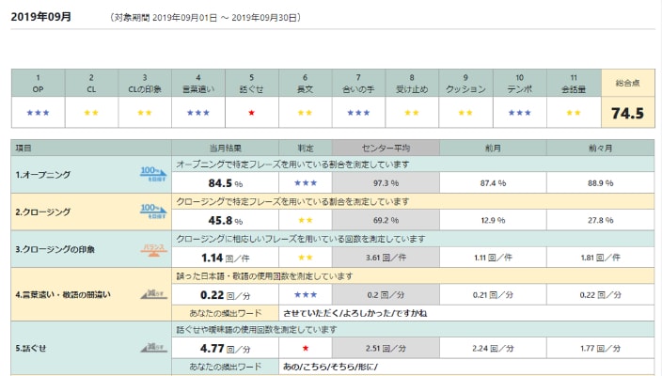
Task: Click the 84.5 % result value
Action: tap(226, 183)
